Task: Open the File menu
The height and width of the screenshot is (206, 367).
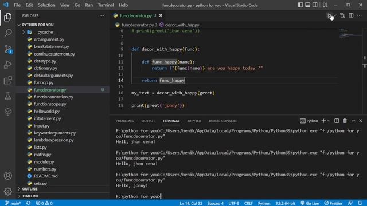Action: pyautogui.click(x=17, y=5)
